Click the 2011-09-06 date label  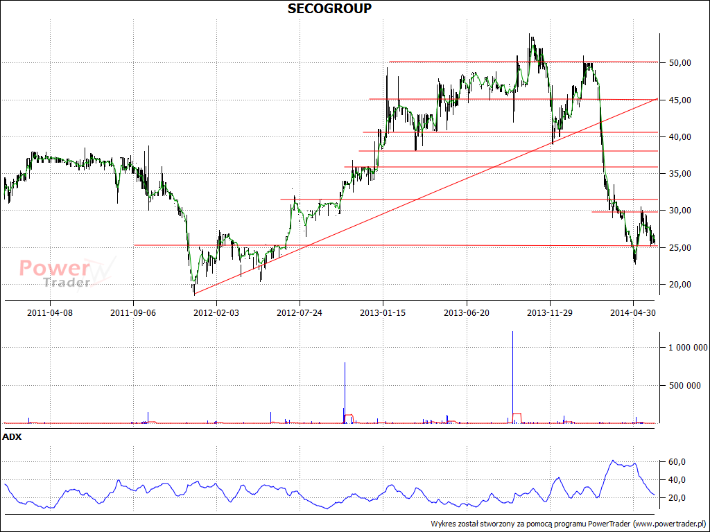pos(133,312)
